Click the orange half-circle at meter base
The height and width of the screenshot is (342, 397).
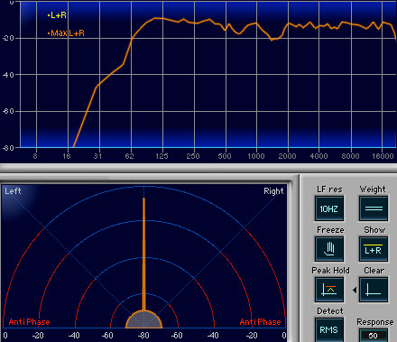pos(143,319)
